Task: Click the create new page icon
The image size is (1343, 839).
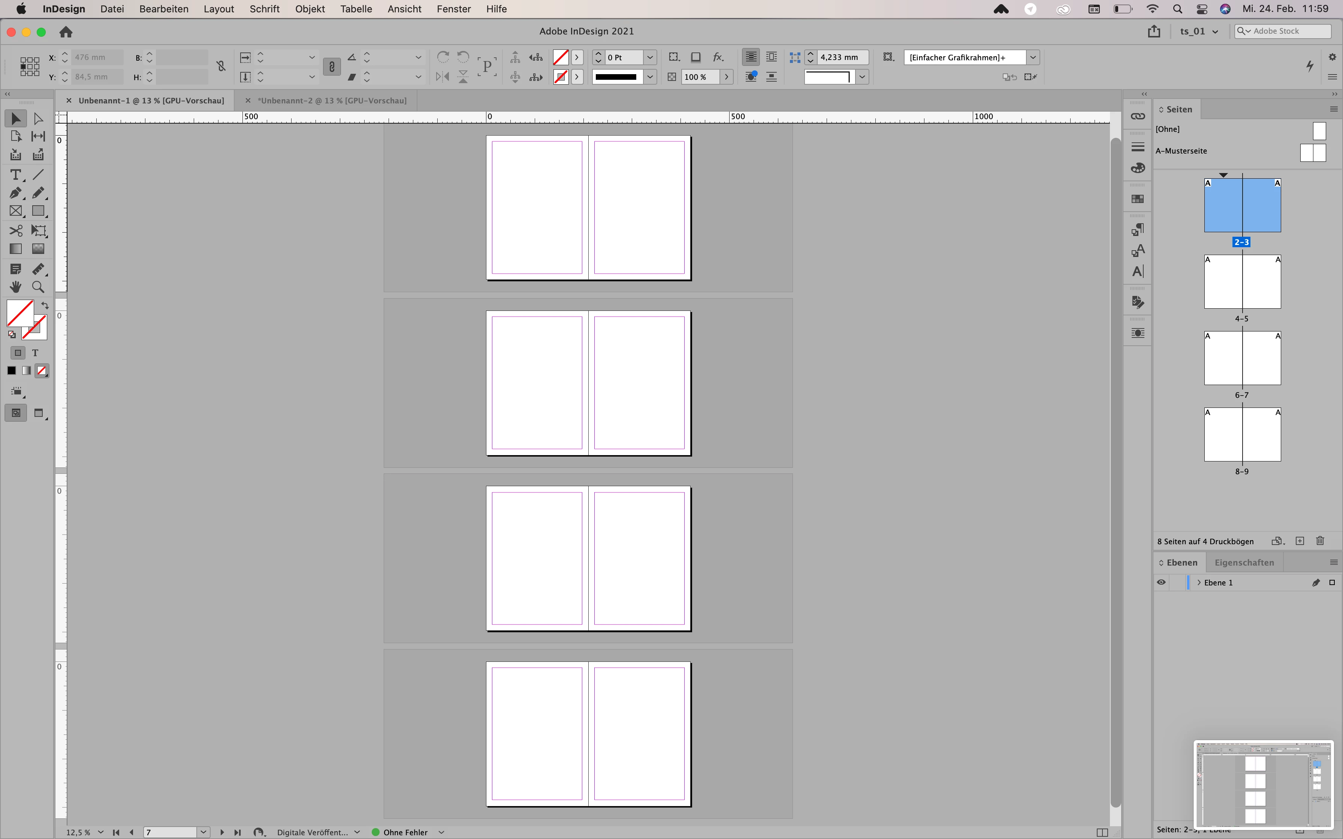Action: click(1300, 541)
